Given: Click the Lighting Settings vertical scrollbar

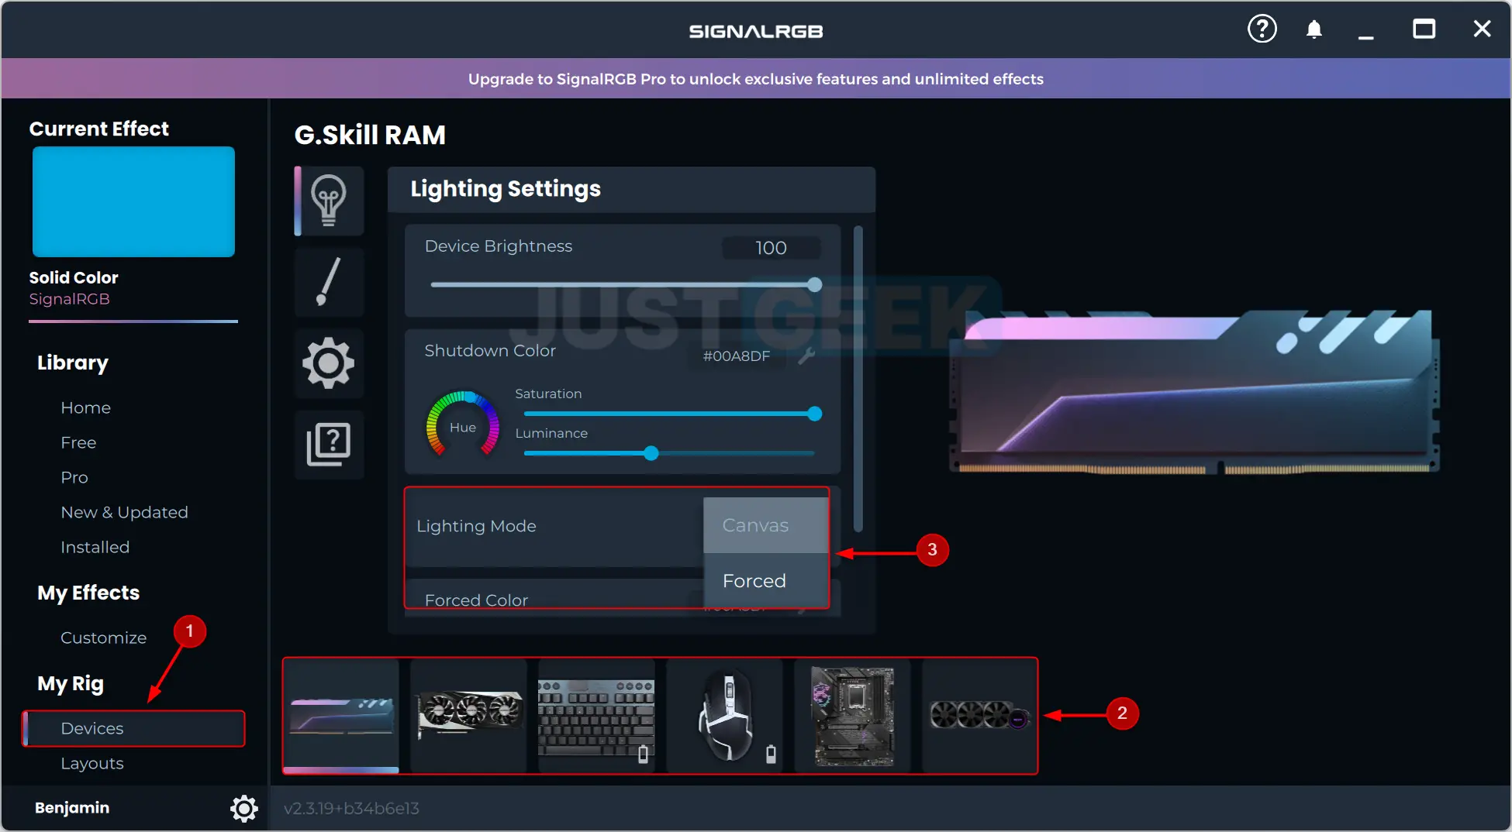Looking at the screenshot, I should pos(858,378).
